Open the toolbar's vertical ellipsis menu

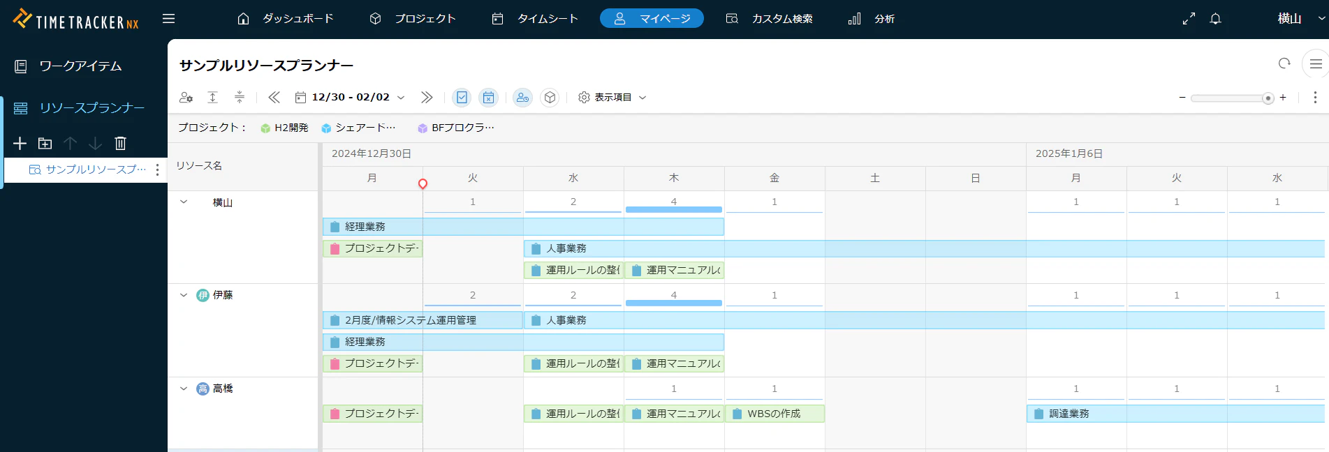(x=1315, y=98)
